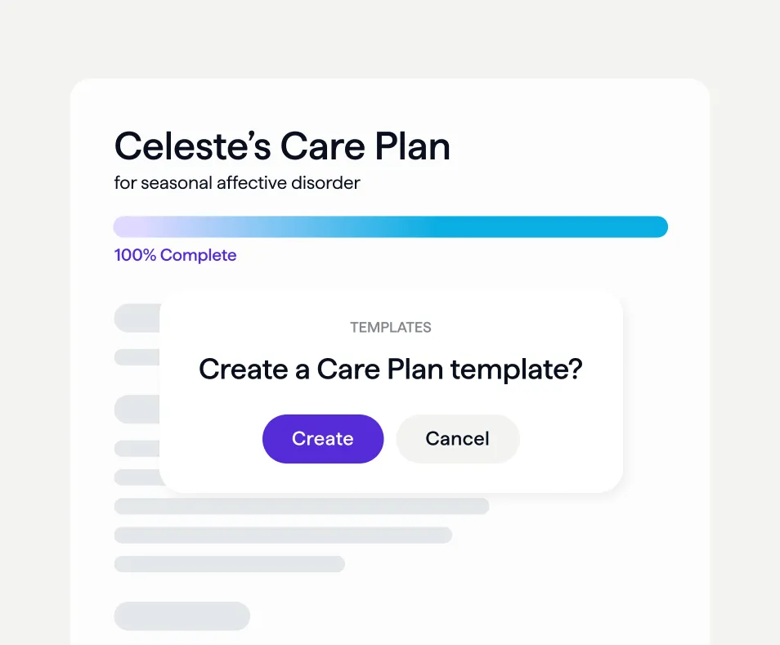Screen dimensions: 780x645
Task: Click the Cancel button
Action: 457,439
